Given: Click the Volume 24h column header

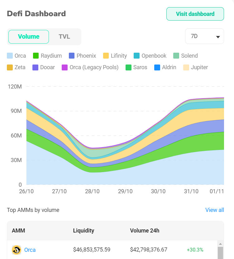Looking at the screenshot, I should (x=145, y=230).
